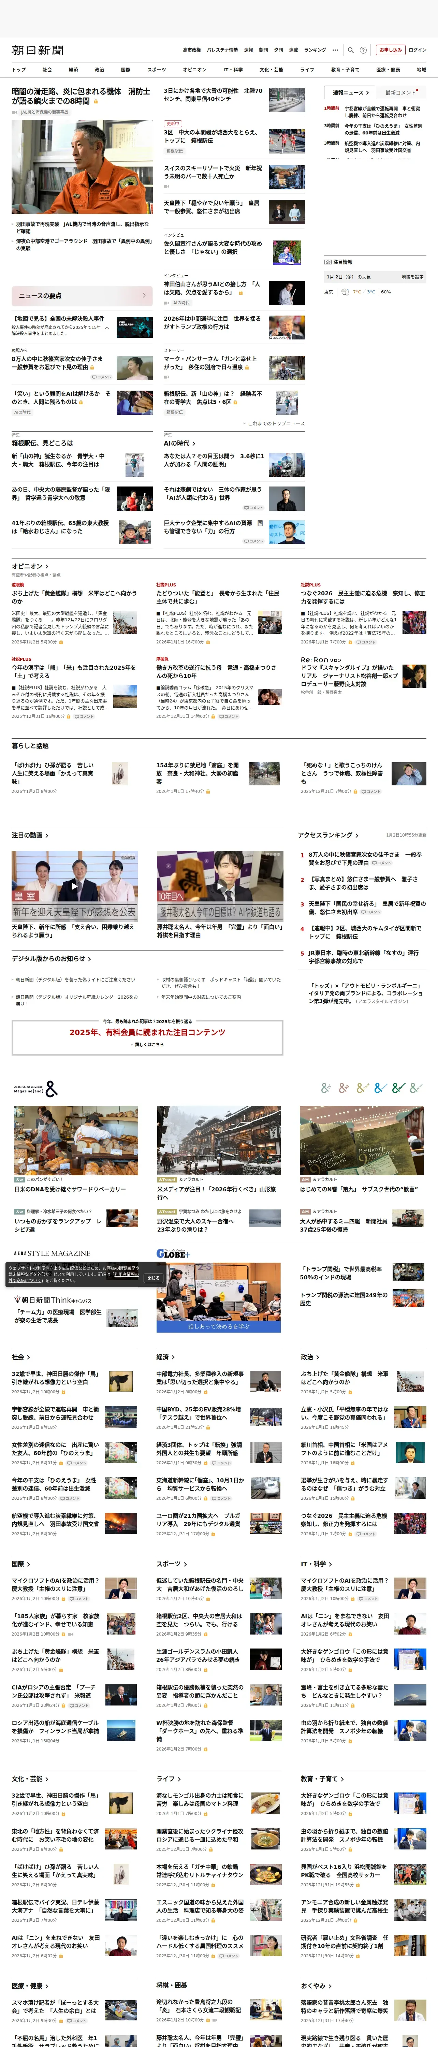Click the snowy 山形 onsen photo
438x2047 pixels.
coord(219,1139)
